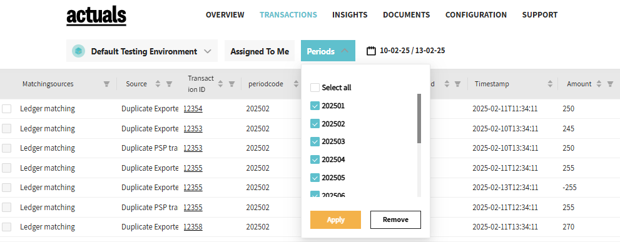Filter the Transaction ID column
The width and height of the screenshot is (620, 242).
[x=231, y=84]
